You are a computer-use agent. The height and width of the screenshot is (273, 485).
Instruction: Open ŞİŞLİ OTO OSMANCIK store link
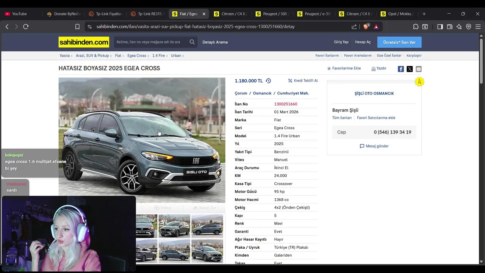click(374, 93)
